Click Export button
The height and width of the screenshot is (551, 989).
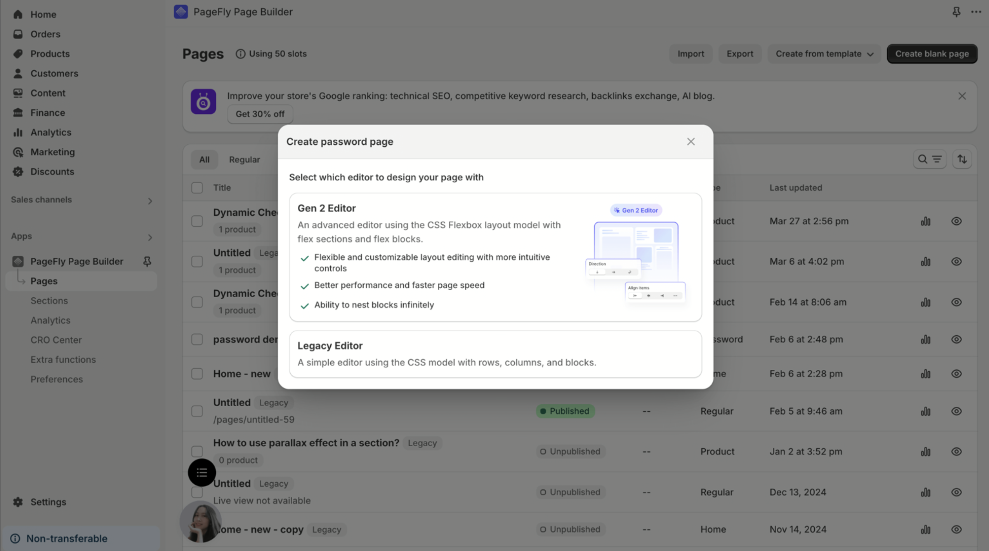coord(739,54)
